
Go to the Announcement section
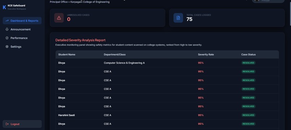[x=22, y=29]
